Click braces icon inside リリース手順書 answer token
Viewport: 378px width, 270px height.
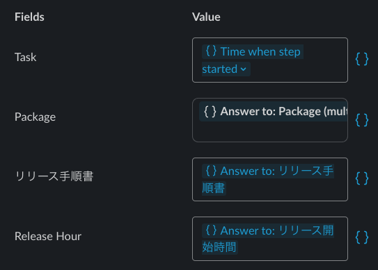[x=211, y=171]
